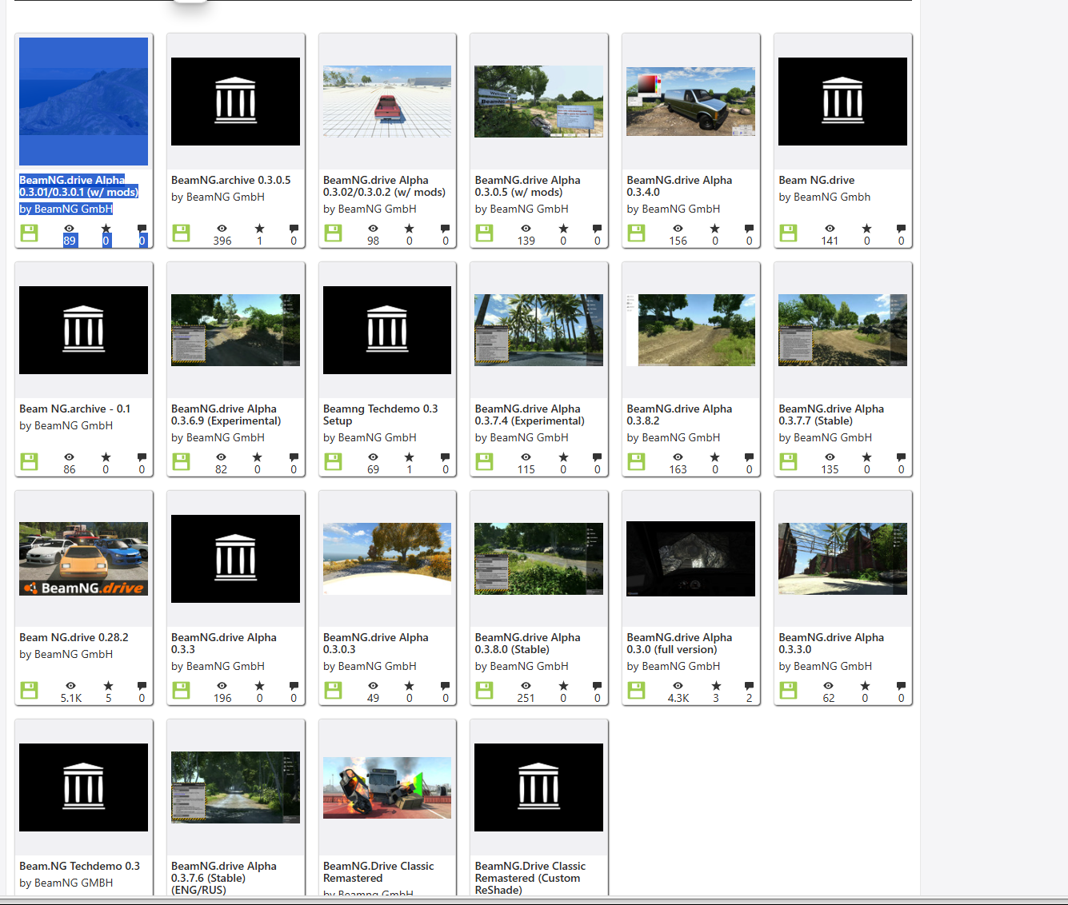Click the star icon on Alpha 0.3.6.9 (Experimental) card
This screenshot has width=1068, height=905.
(258, 457)
